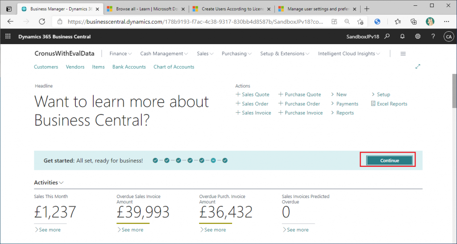Create a new Sales Quote
This screenshot has width=457, height=244.
click(x=253, y=95)
